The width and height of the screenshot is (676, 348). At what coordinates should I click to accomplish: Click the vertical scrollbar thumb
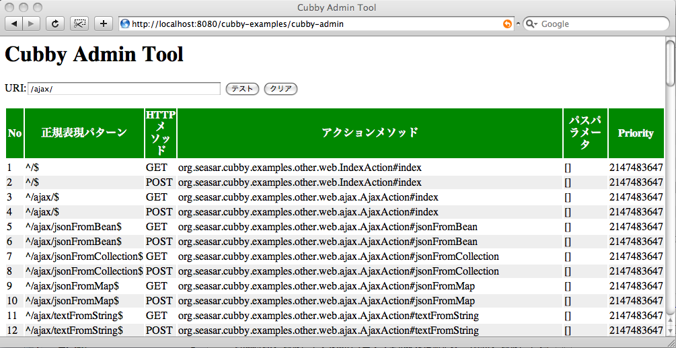point(670,63)
